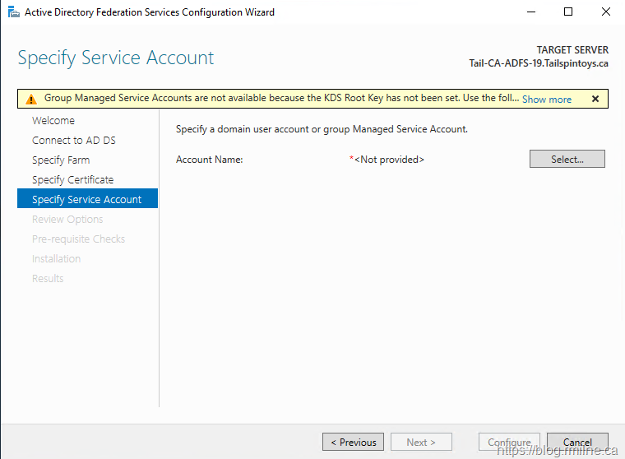The image size is (625, 459).
Task: Go back with the Previous button
Action: pos(353,442)
